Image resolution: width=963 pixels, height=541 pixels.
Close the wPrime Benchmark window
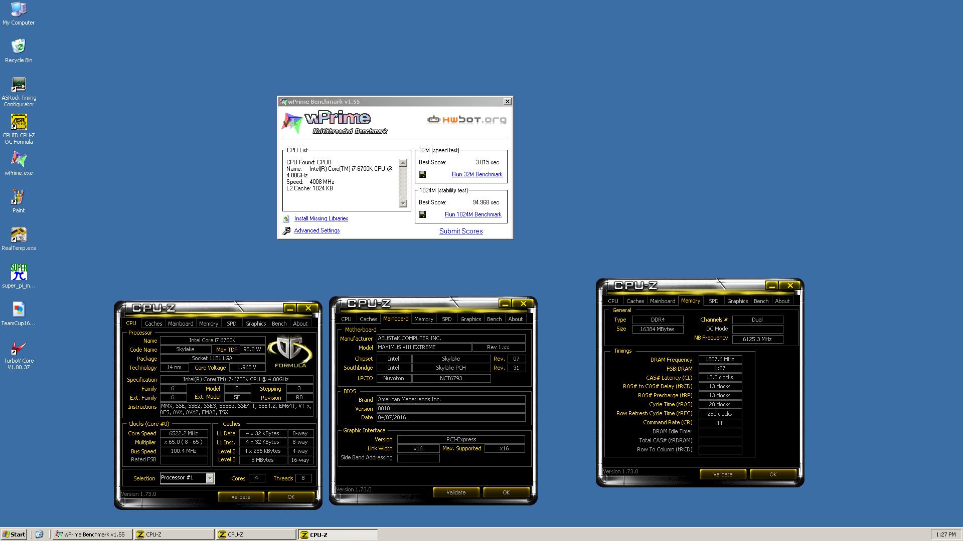click(x=508, y=102)
